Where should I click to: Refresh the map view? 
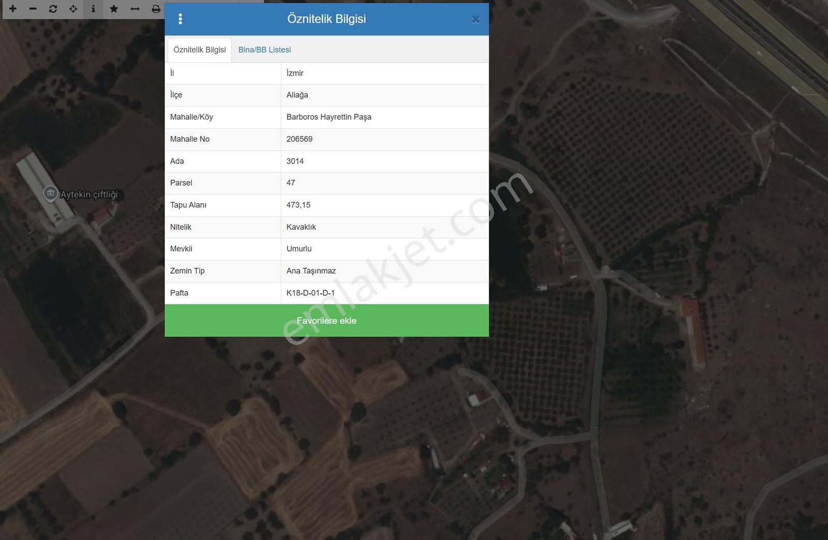tap(53, 9)
